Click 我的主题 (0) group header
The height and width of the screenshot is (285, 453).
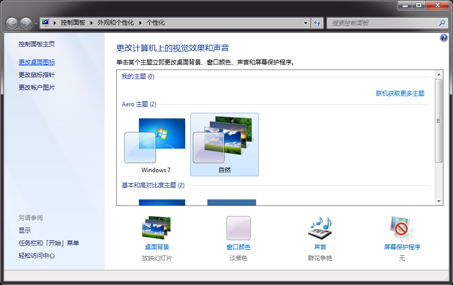[x=138, y=77]
